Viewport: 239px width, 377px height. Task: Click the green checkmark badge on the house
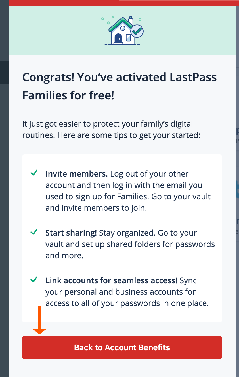[x=137, y=31]
